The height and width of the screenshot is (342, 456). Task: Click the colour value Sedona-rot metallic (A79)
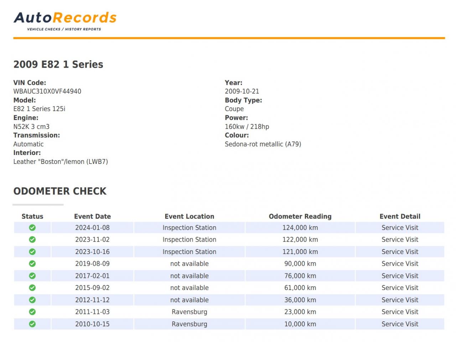pyautogui.click(x=263, y=144)
